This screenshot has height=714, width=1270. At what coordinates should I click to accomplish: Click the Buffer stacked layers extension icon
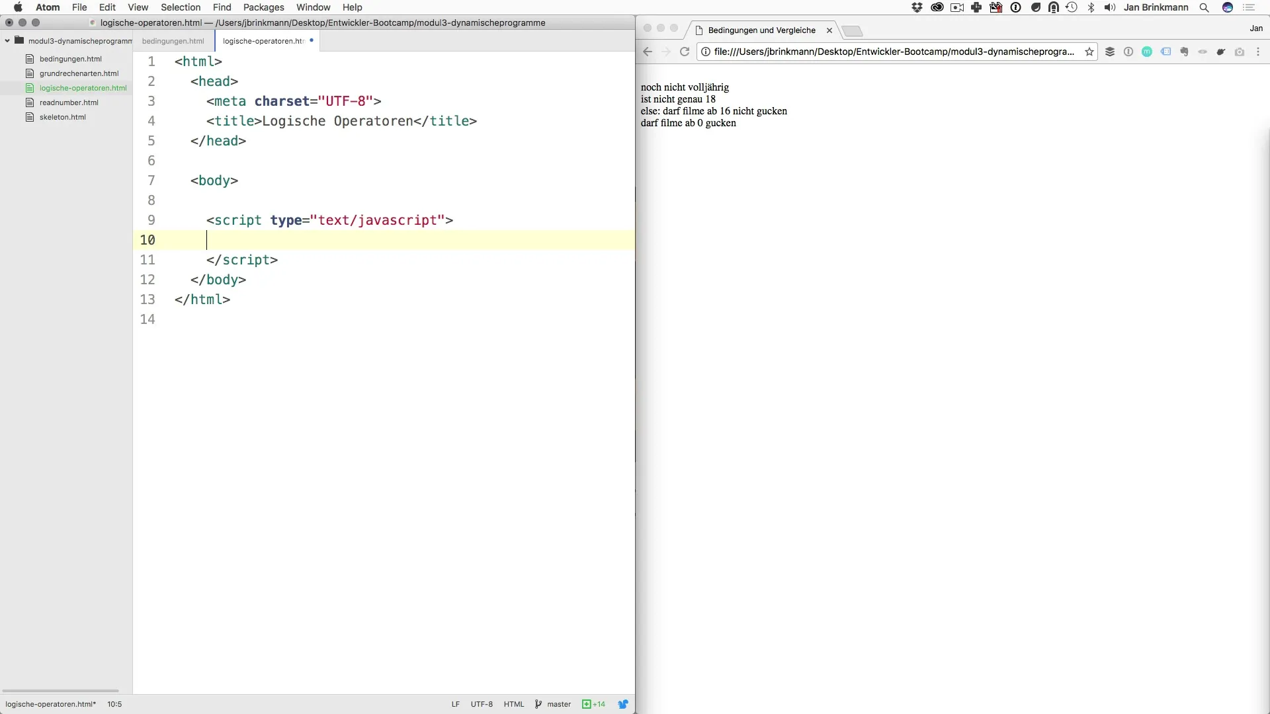coord(1110,52)
